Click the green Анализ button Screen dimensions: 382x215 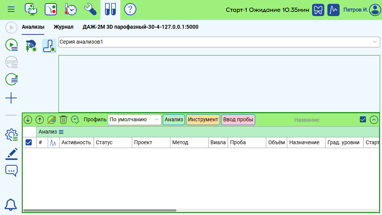coord(174,120)
